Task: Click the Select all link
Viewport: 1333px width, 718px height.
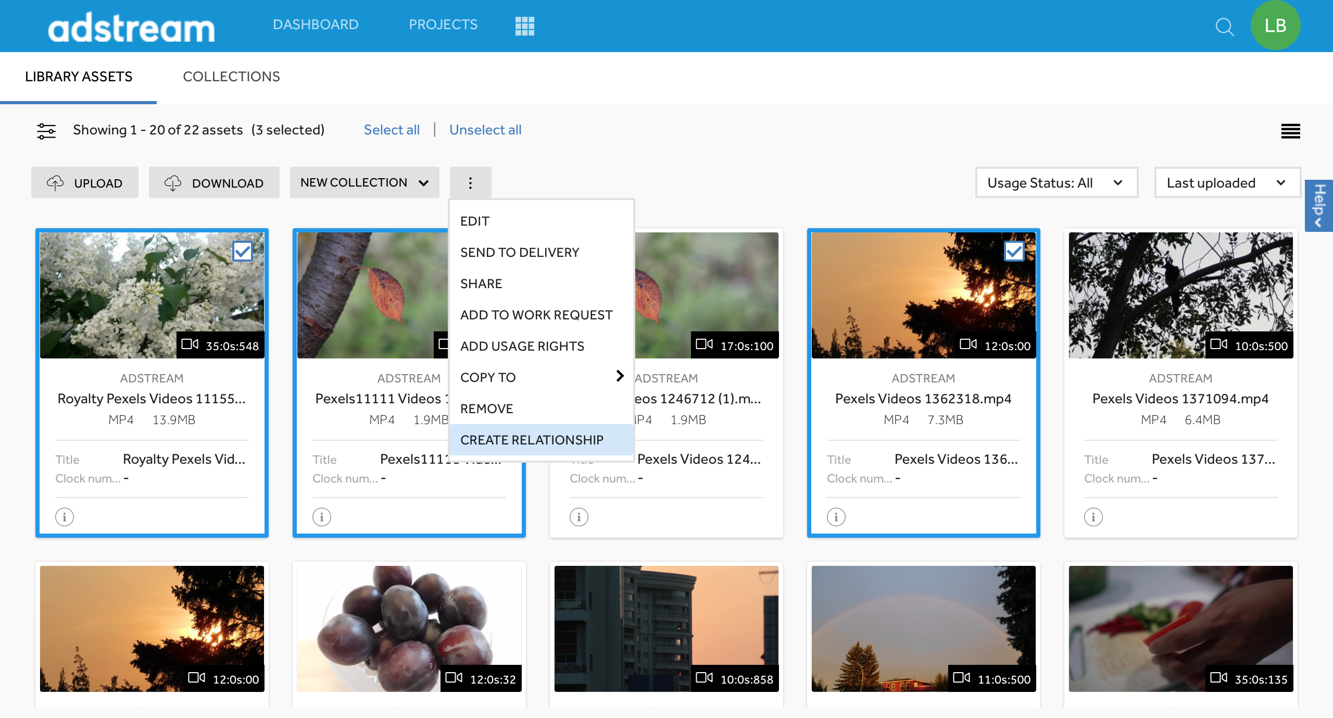Action: 392,130
